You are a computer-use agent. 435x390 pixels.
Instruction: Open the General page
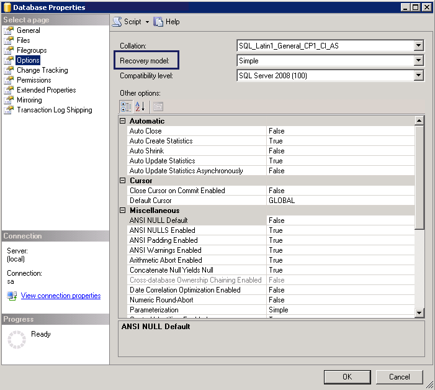pos(29,30)
